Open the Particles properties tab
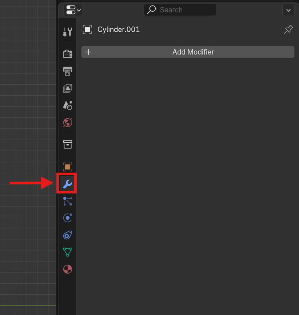Image resolution: width=299 pixels, height=315 pixels. 68,201
